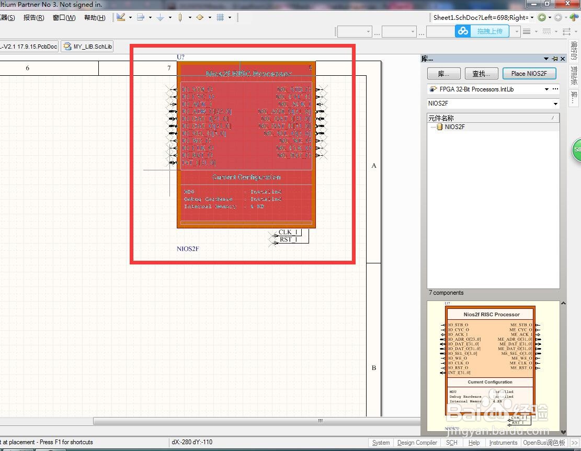This screenshot has height=451, width=581.
Task: Click the simulation sources icon
Action: 200,17
